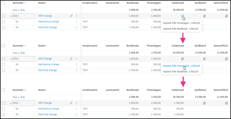Click the Godkänd copy icon in the top table's 0013 row
The image size is (231, 119).
tap(205, 16)
